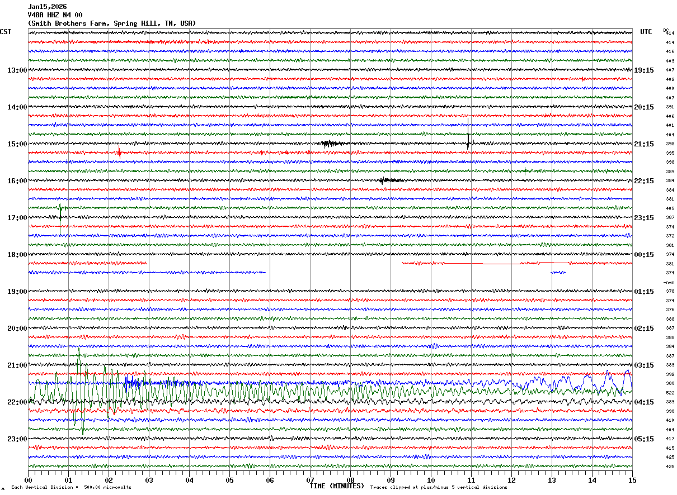Click minute 07 on the time axis

[x=311, y=480]
